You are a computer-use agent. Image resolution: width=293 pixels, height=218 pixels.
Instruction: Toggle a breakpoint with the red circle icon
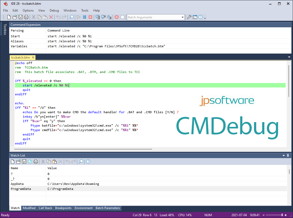click(x=117, y=17)
